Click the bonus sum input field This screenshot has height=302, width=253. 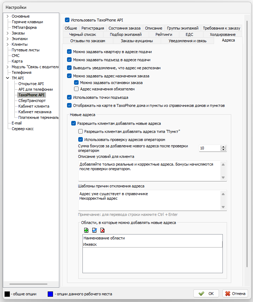coord(210,148)
